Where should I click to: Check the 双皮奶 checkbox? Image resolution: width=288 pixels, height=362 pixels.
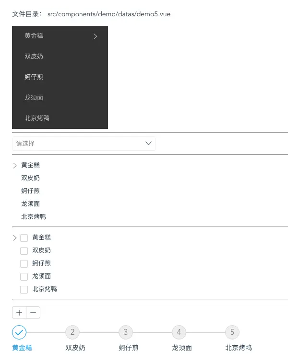point(24,251)
